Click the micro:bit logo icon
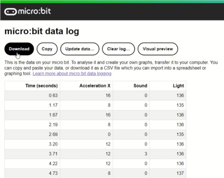This screenshot has height=178, width=224. point(11,12)
